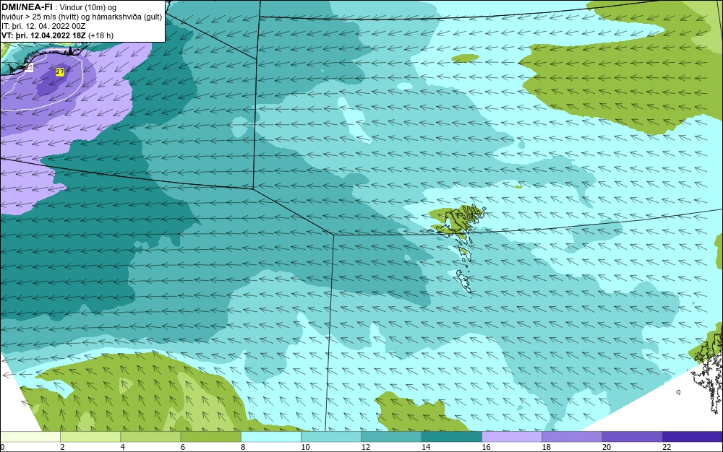723x452 pixels.
Task: Click the 0–2 m/s pale yellow legend swatch
Action: click(30, 437)
